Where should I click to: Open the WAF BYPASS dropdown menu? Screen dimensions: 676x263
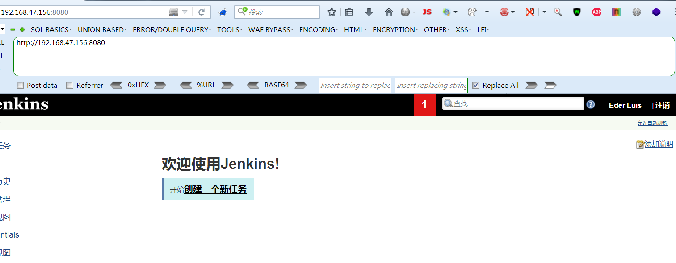[271, 30]
